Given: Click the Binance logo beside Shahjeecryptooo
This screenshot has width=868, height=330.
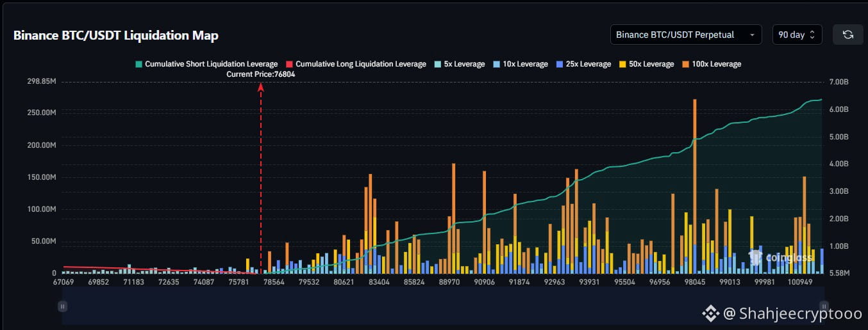Looking at the screenshot, I should tap(710, 313).
